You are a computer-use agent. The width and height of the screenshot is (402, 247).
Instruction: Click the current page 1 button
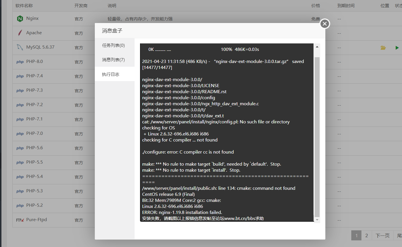pos(356,236)
